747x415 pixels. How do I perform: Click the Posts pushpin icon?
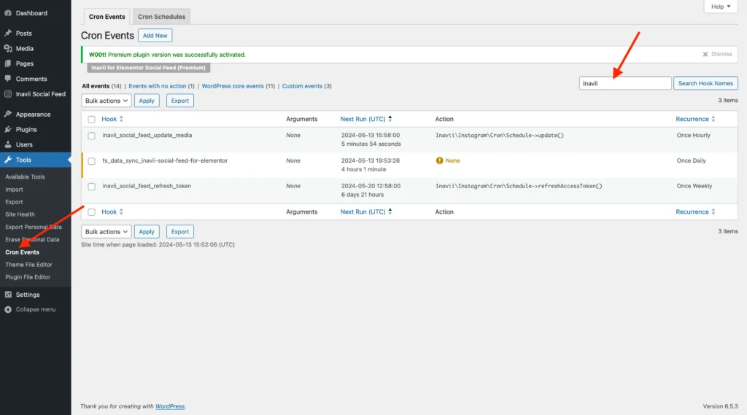7,33
